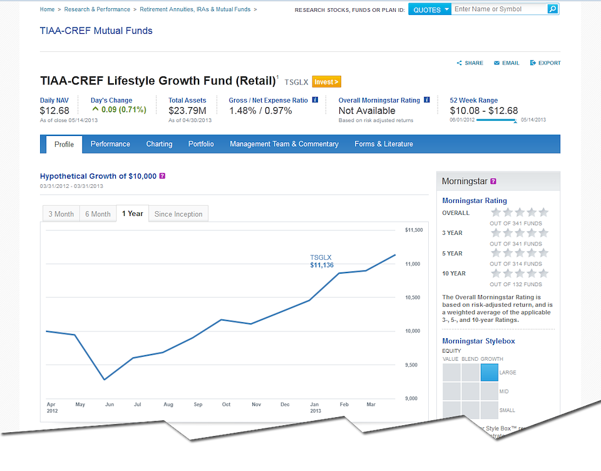Open the Portfolio tab

[x=201, y=144]
